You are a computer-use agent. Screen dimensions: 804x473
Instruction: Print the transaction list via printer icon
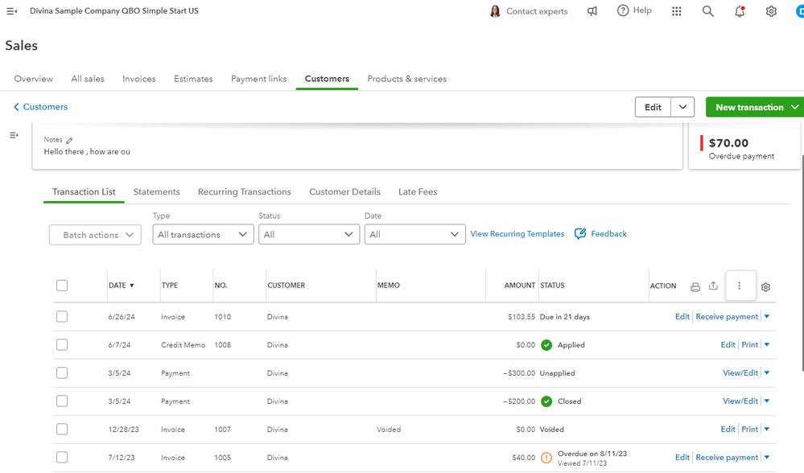695,286
